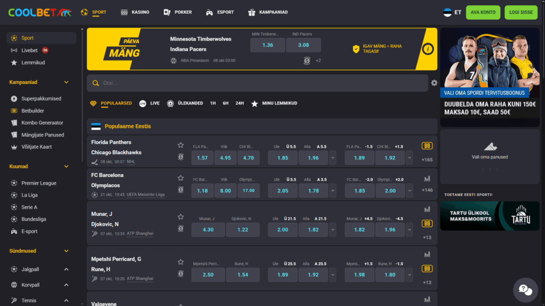This screenshot has width=545, height=306.
Task: Favorite the Florida Panthers match star
Action: 180,145
